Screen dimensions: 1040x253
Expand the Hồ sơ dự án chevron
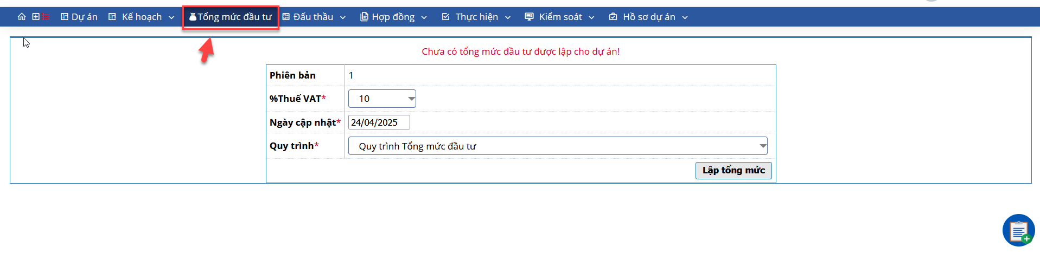(685, 17)
